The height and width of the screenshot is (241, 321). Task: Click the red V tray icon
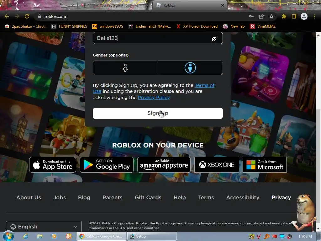(259, 237)
